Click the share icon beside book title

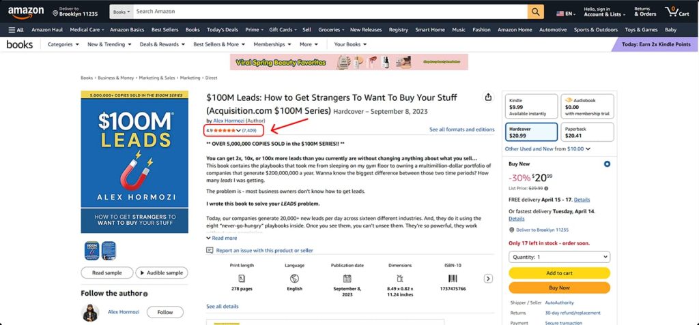click(488, 97)
